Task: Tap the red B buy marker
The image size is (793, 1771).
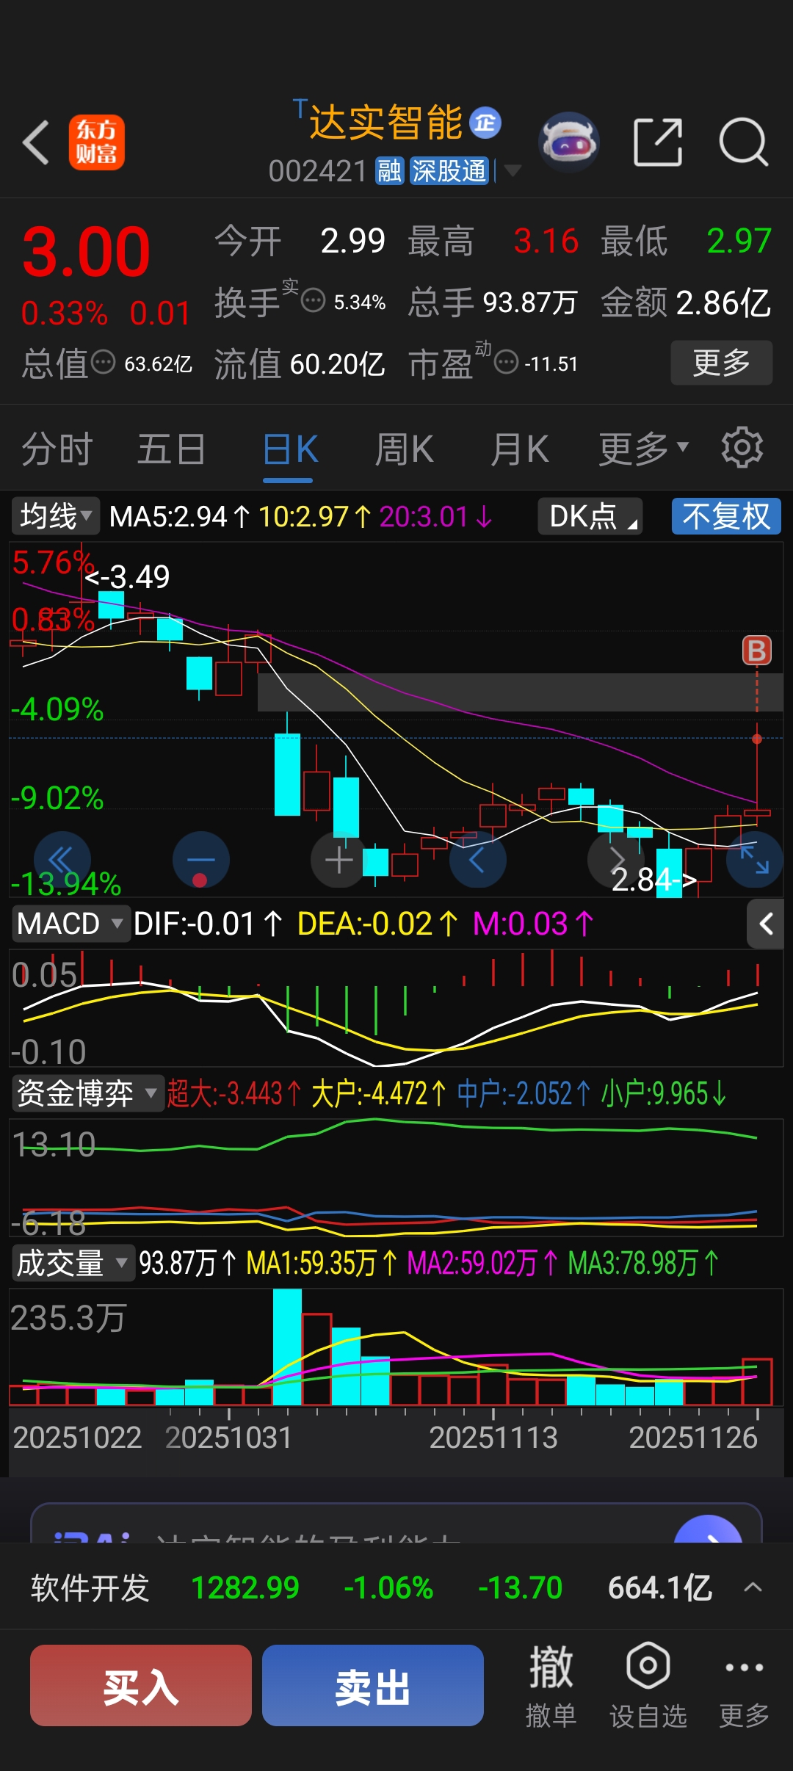Action: (757, 651)
